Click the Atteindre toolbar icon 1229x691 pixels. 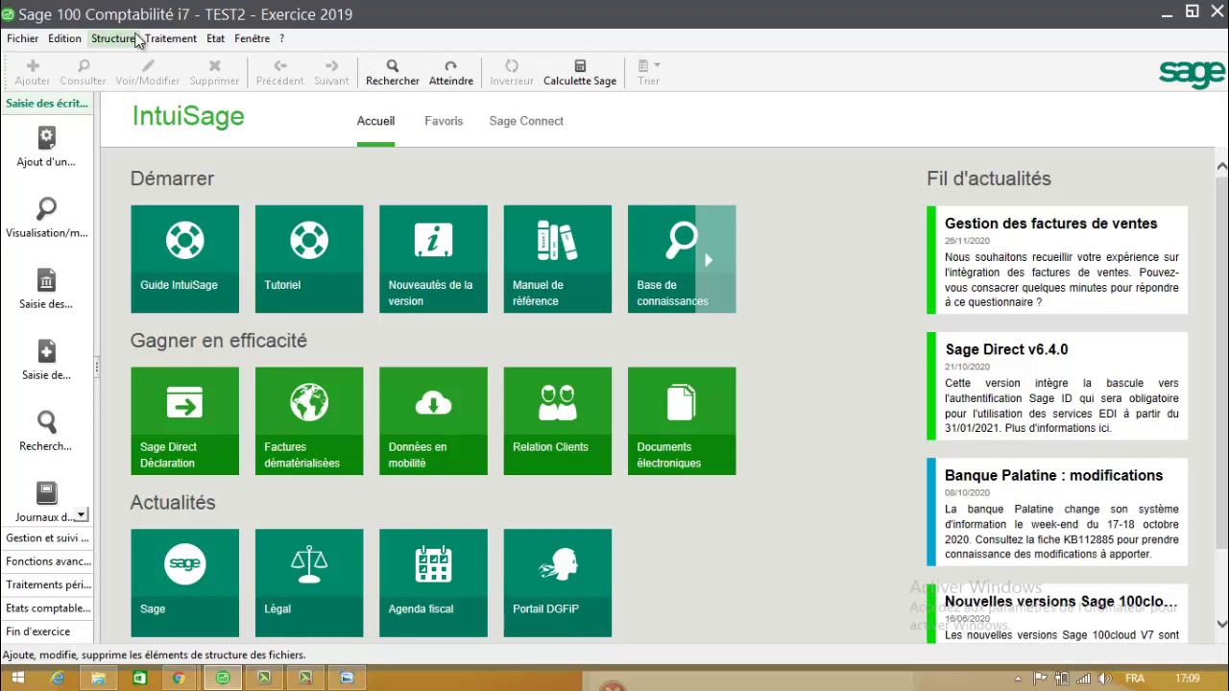click(x=450, y=72)
